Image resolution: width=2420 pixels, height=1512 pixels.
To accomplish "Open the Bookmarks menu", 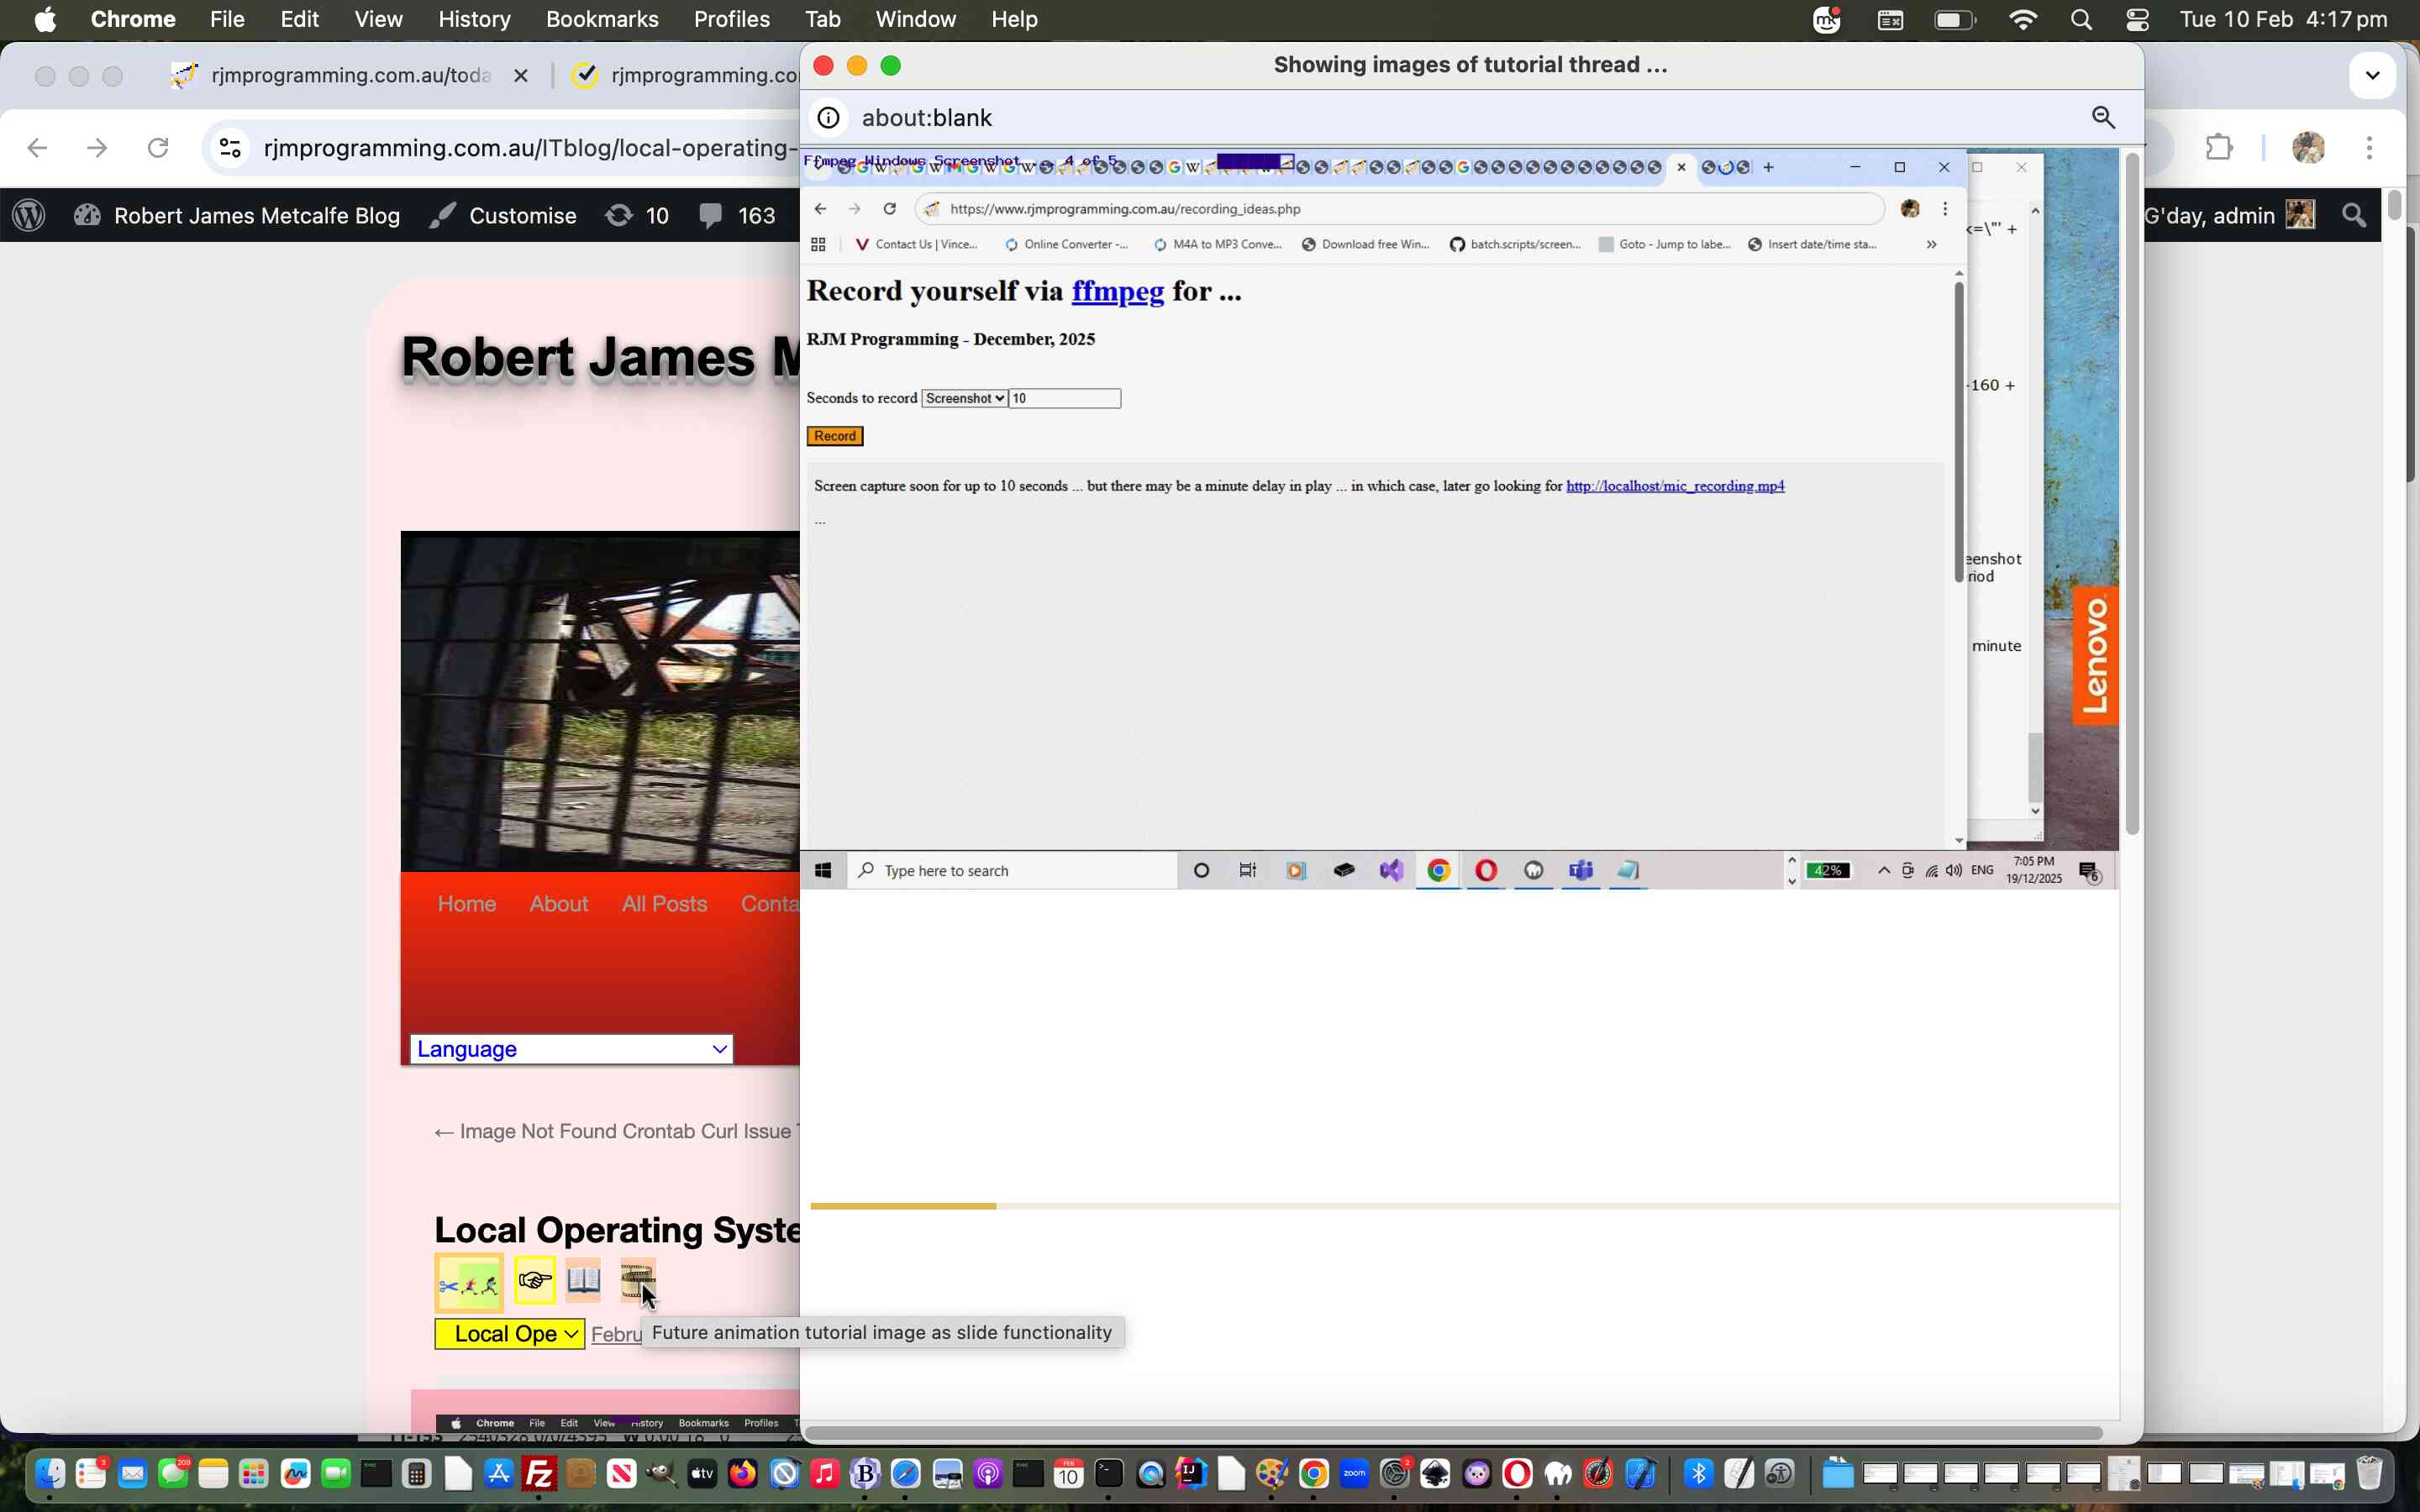I will click(x=602, y=19).
